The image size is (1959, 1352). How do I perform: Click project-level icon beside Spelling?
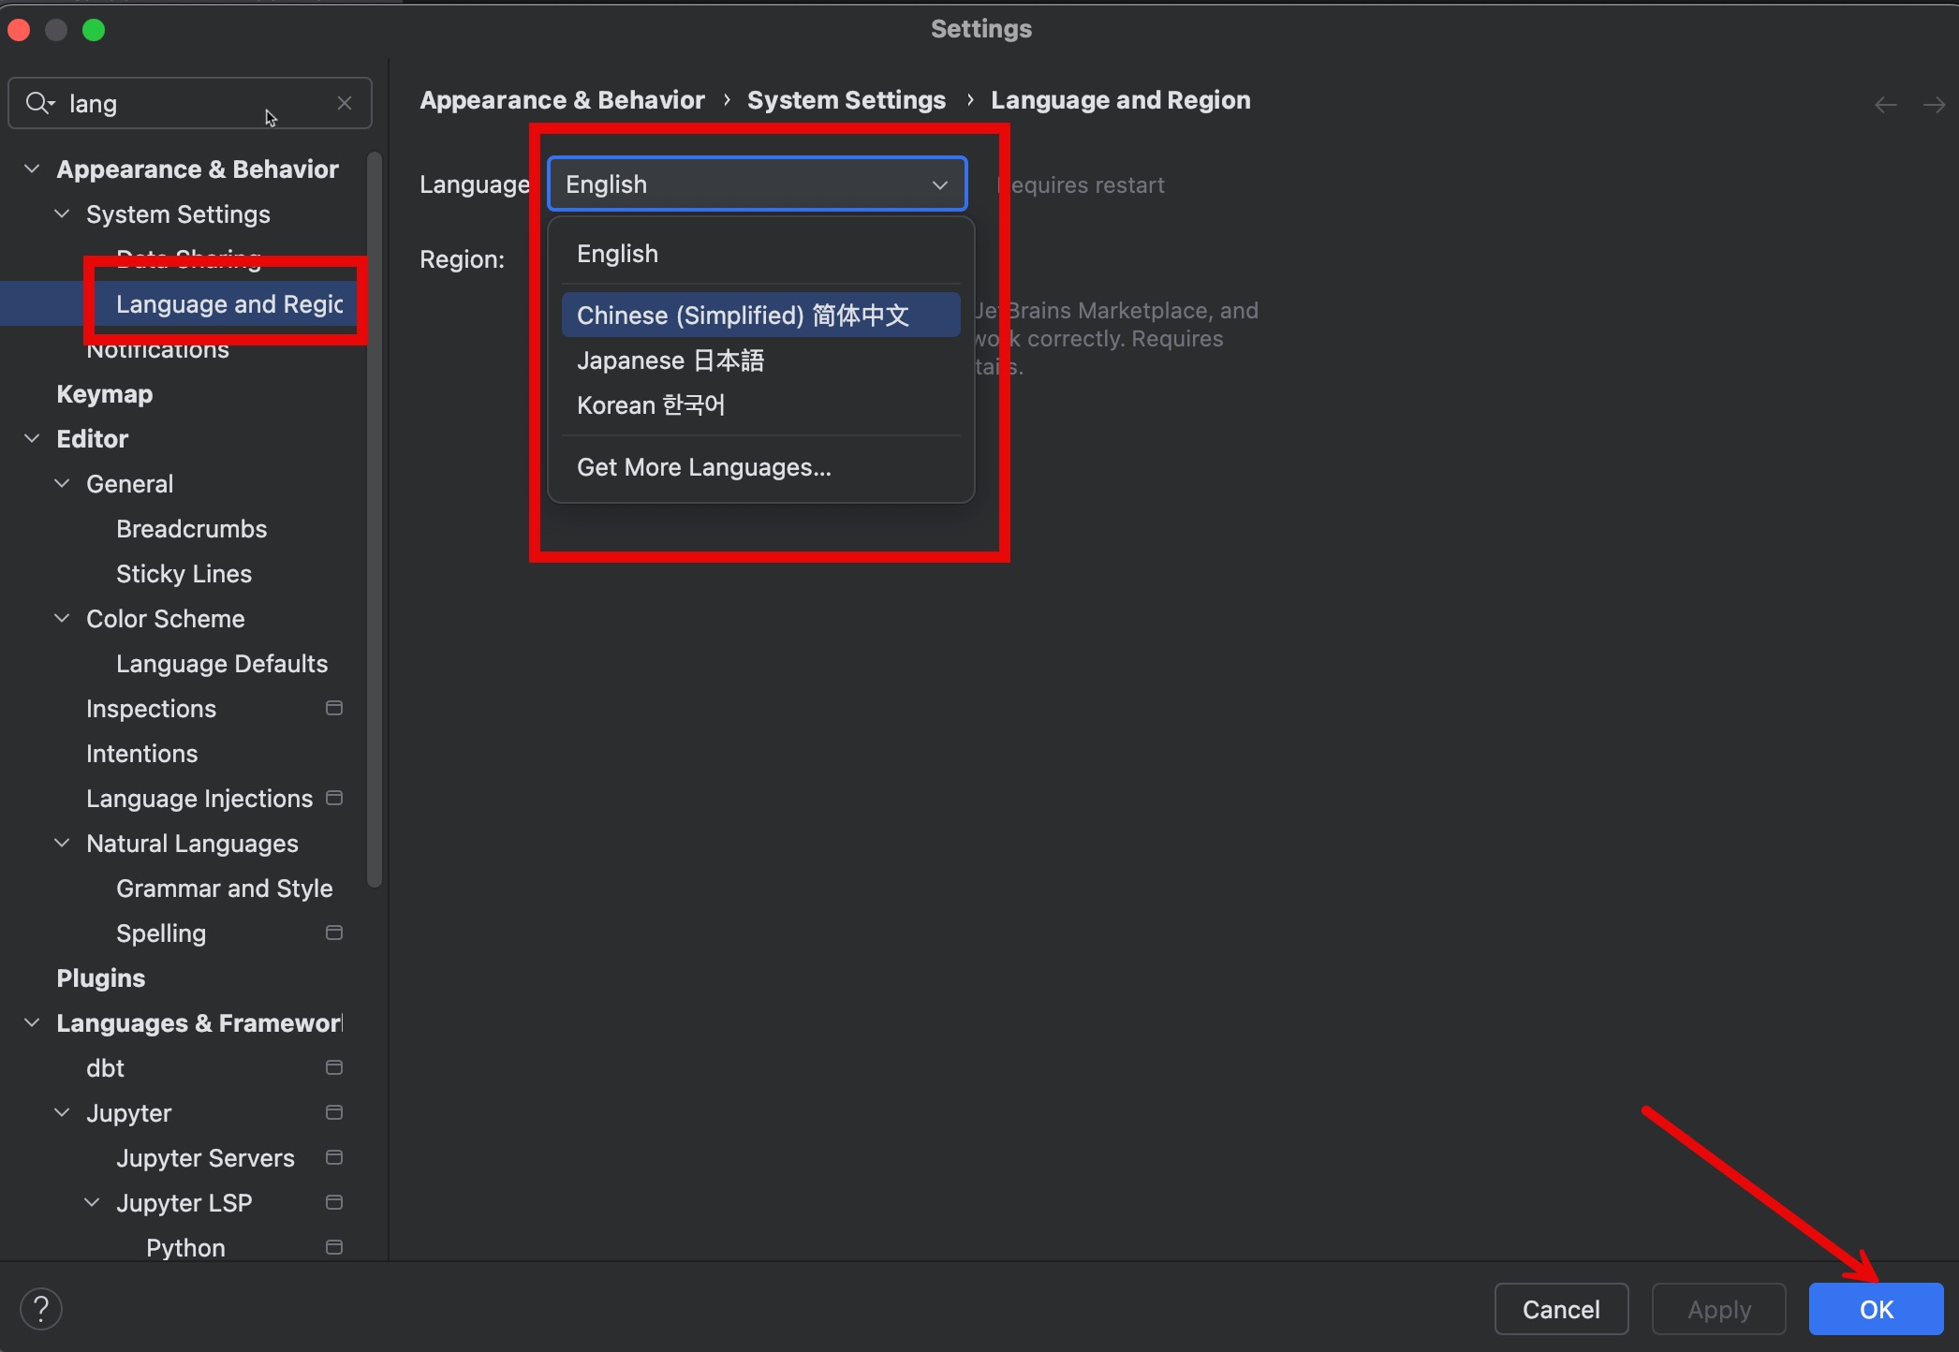click(333, 933)
